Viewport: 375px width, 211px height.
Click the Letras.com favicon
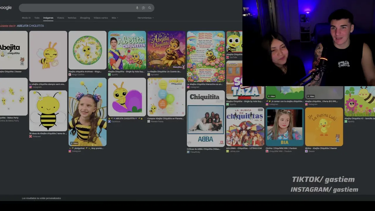(x=227, y=151)
